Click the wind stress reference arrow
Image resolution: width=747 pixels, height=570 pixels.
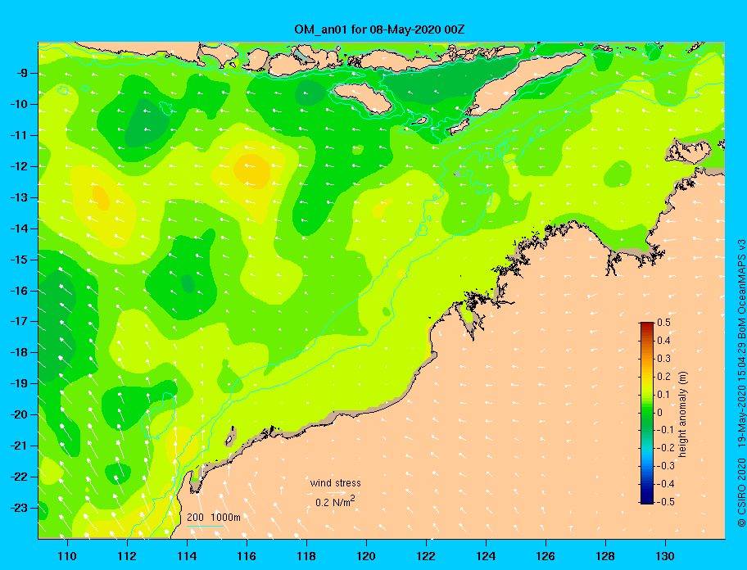tap(336, 493)
